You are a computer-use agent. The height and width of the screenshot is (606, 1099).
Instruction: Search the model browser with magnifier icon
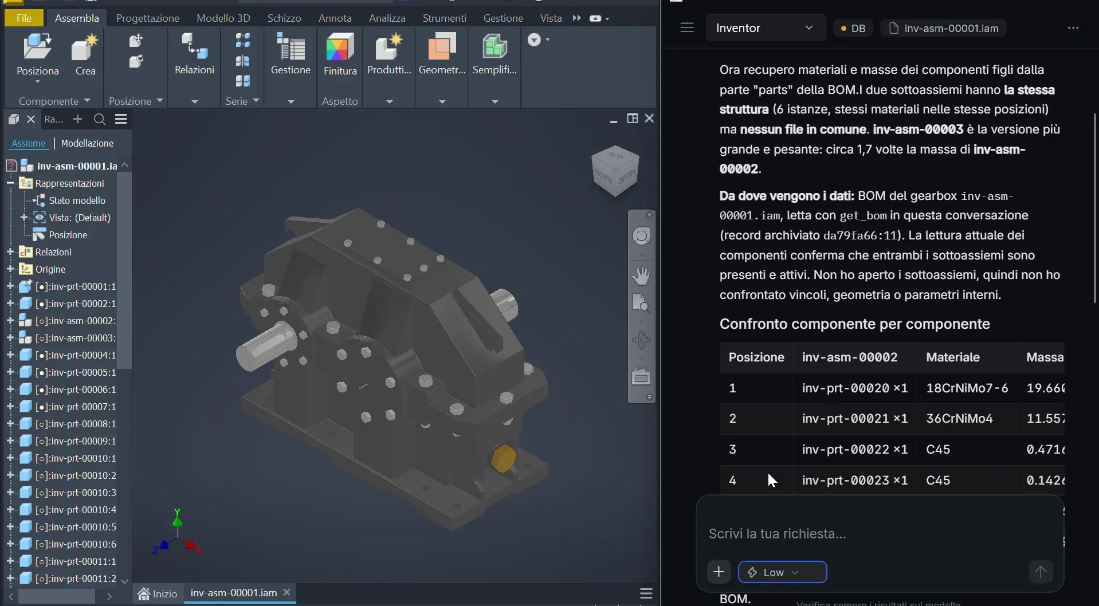[x=99, y=119]
